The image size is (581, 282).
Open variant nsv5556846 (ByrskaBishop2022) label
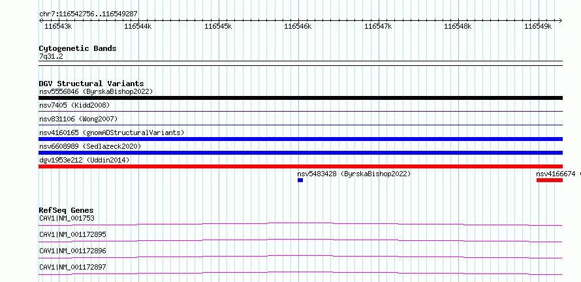[96, 91]
